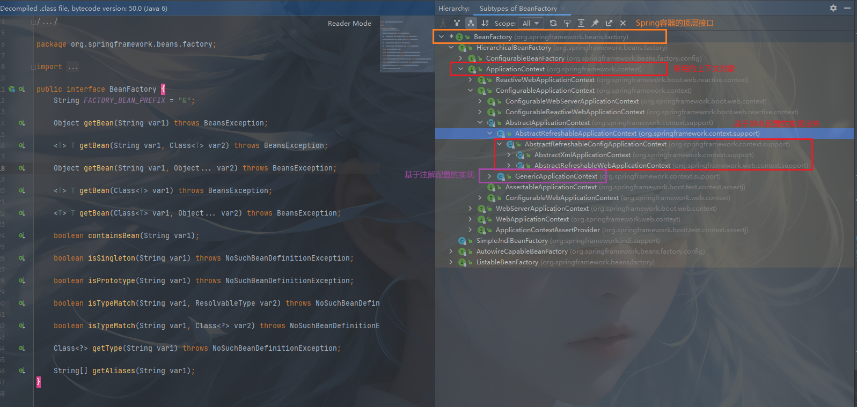Viewport: 857px width, 407px height.
Task: Click gutter icon beside getAliases method
Action: 22,371
